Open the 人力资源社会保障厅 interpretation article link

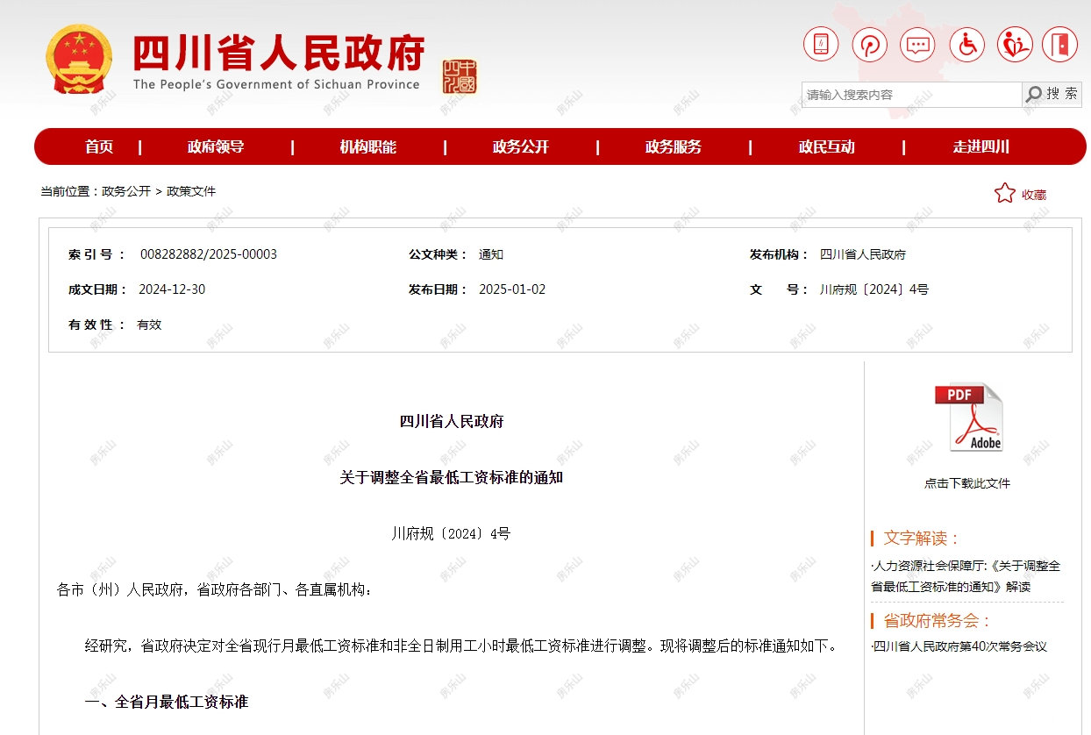(966, 574)
